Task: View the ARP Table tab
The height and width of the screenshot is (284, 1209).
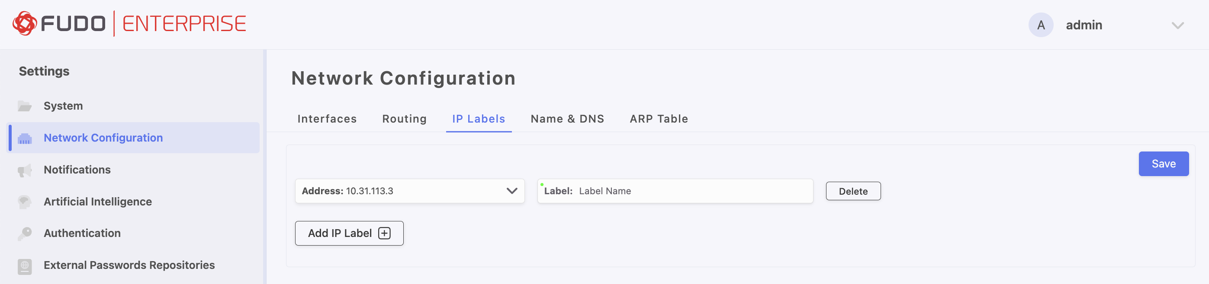Action: pos(659,119)
